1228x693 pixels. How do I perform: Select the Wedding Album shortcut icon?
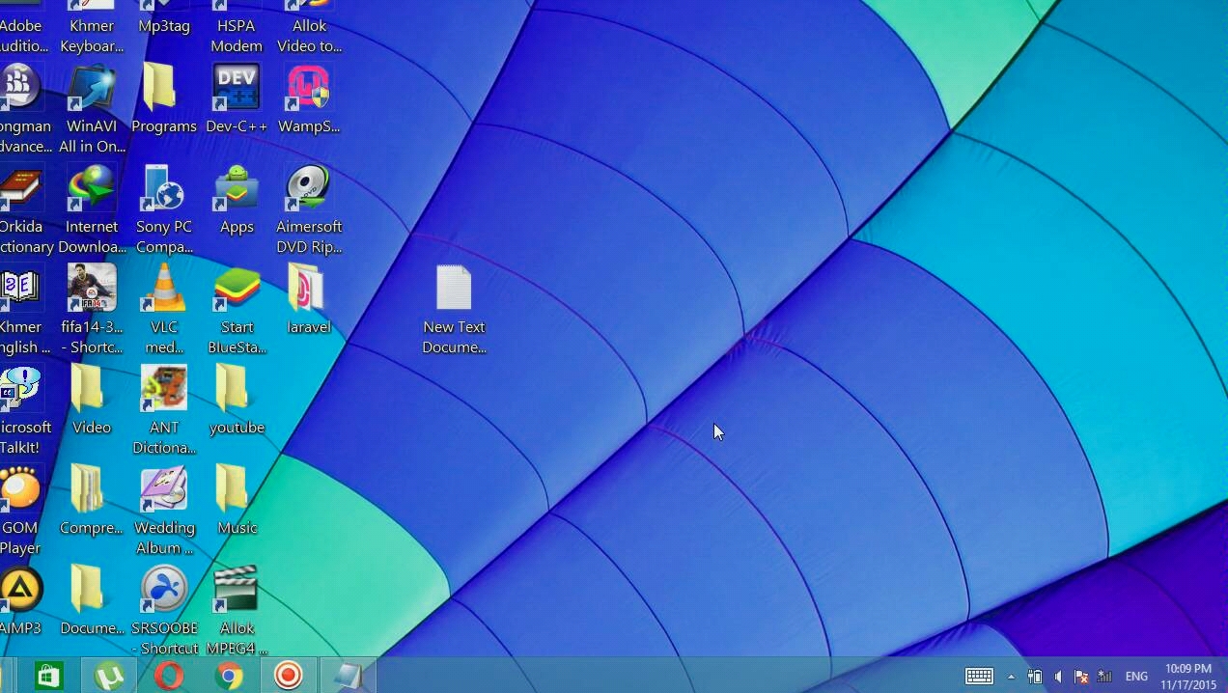tap(164, 510)
